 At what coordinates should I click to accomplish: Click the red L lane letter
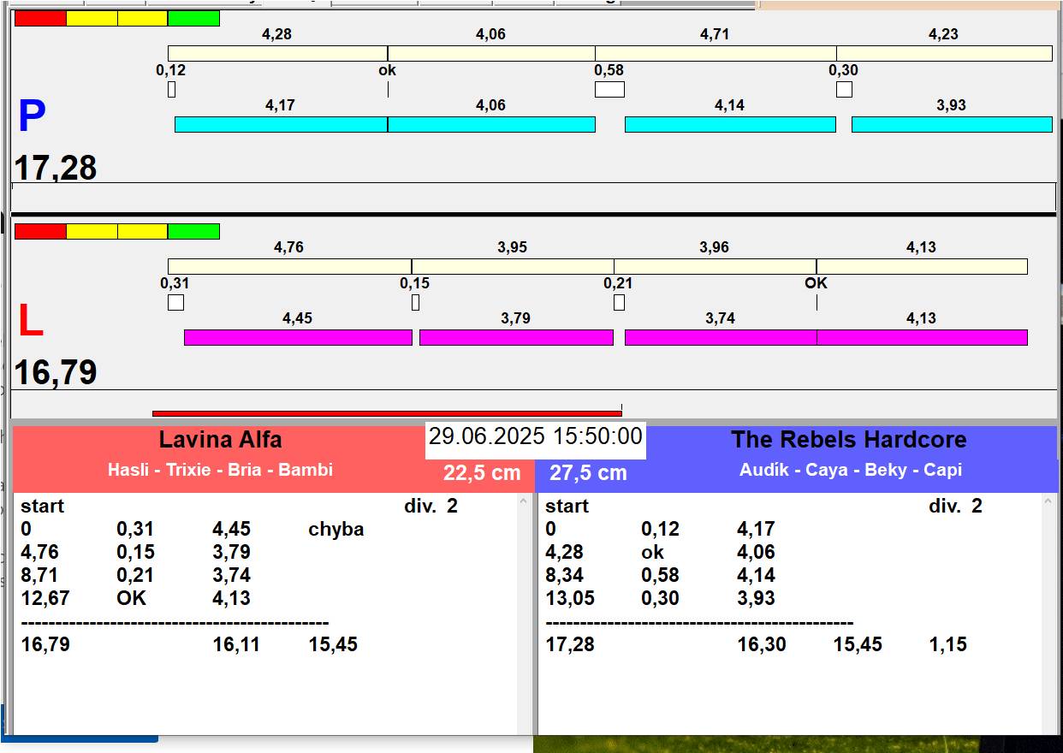tap(31, 322)
